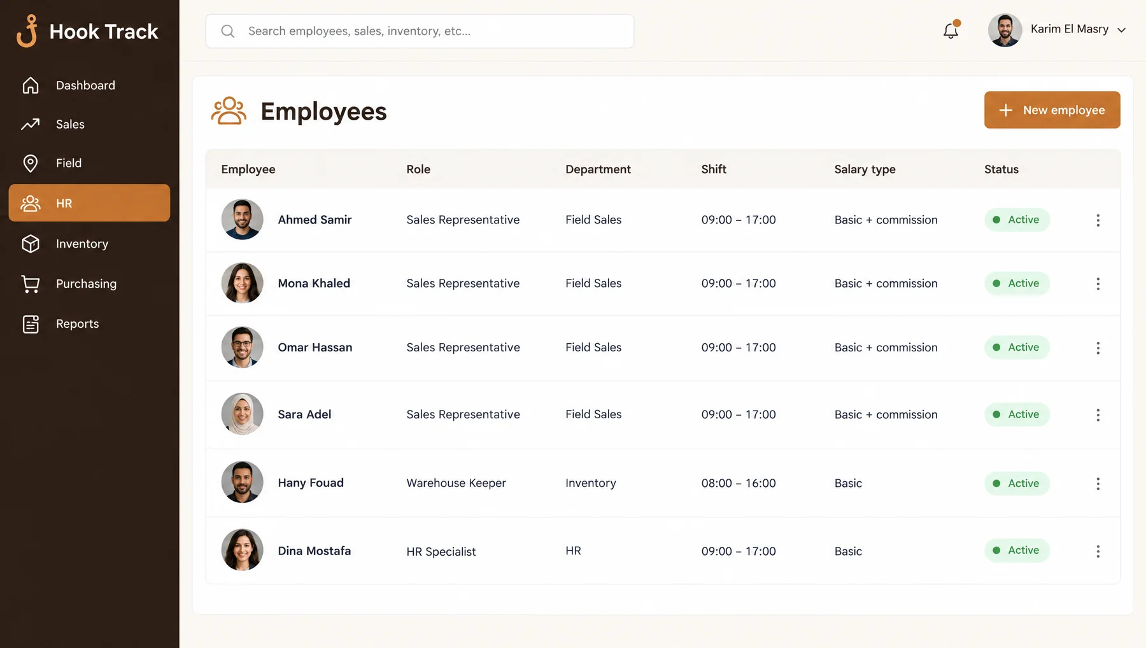This screenshot has height=648, width=1146.
Task: Click the search magnifier icon
Action: [228, 31]
